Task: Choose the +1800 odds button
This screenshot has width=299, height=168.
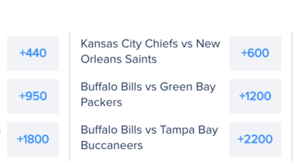Action: click(33, 139)
